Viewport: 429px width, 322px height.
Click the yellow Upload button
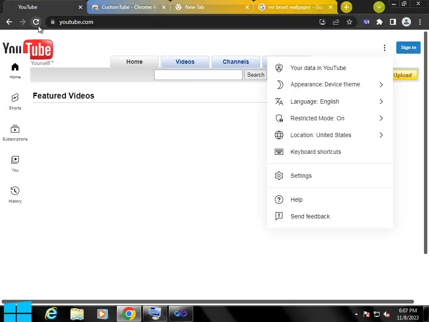[x=405, y=75]
